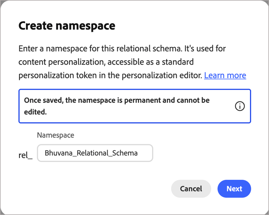
Task: Open the Learn more link
Action: (225, 75)
